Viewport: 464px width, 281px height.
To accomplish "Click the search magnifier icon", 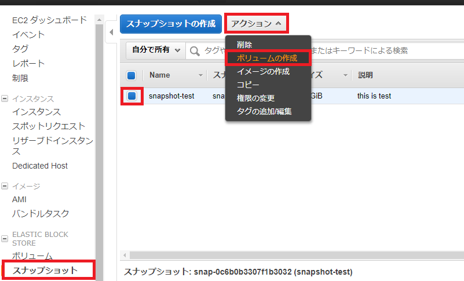I will pyautogui.click(x=195, y=51).
